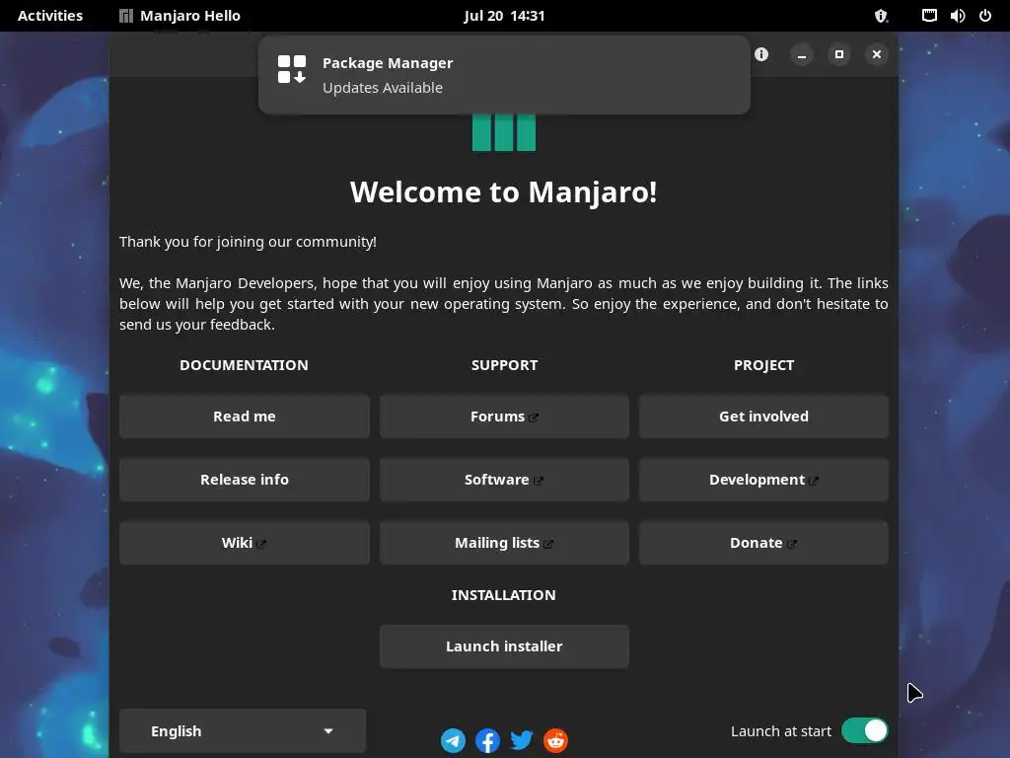Open the Read me documentation
Screen dimensions: 1010x758
(x=245, y=417)
